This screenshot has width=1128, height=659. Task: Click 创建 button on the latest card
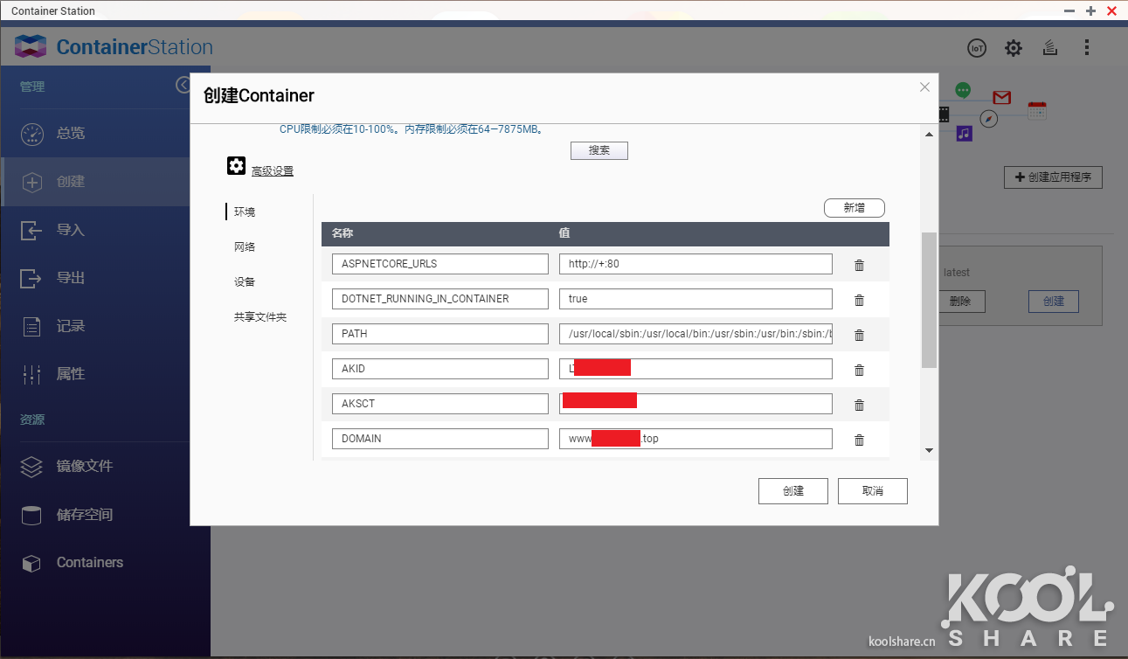click(x=1054, y=302)
